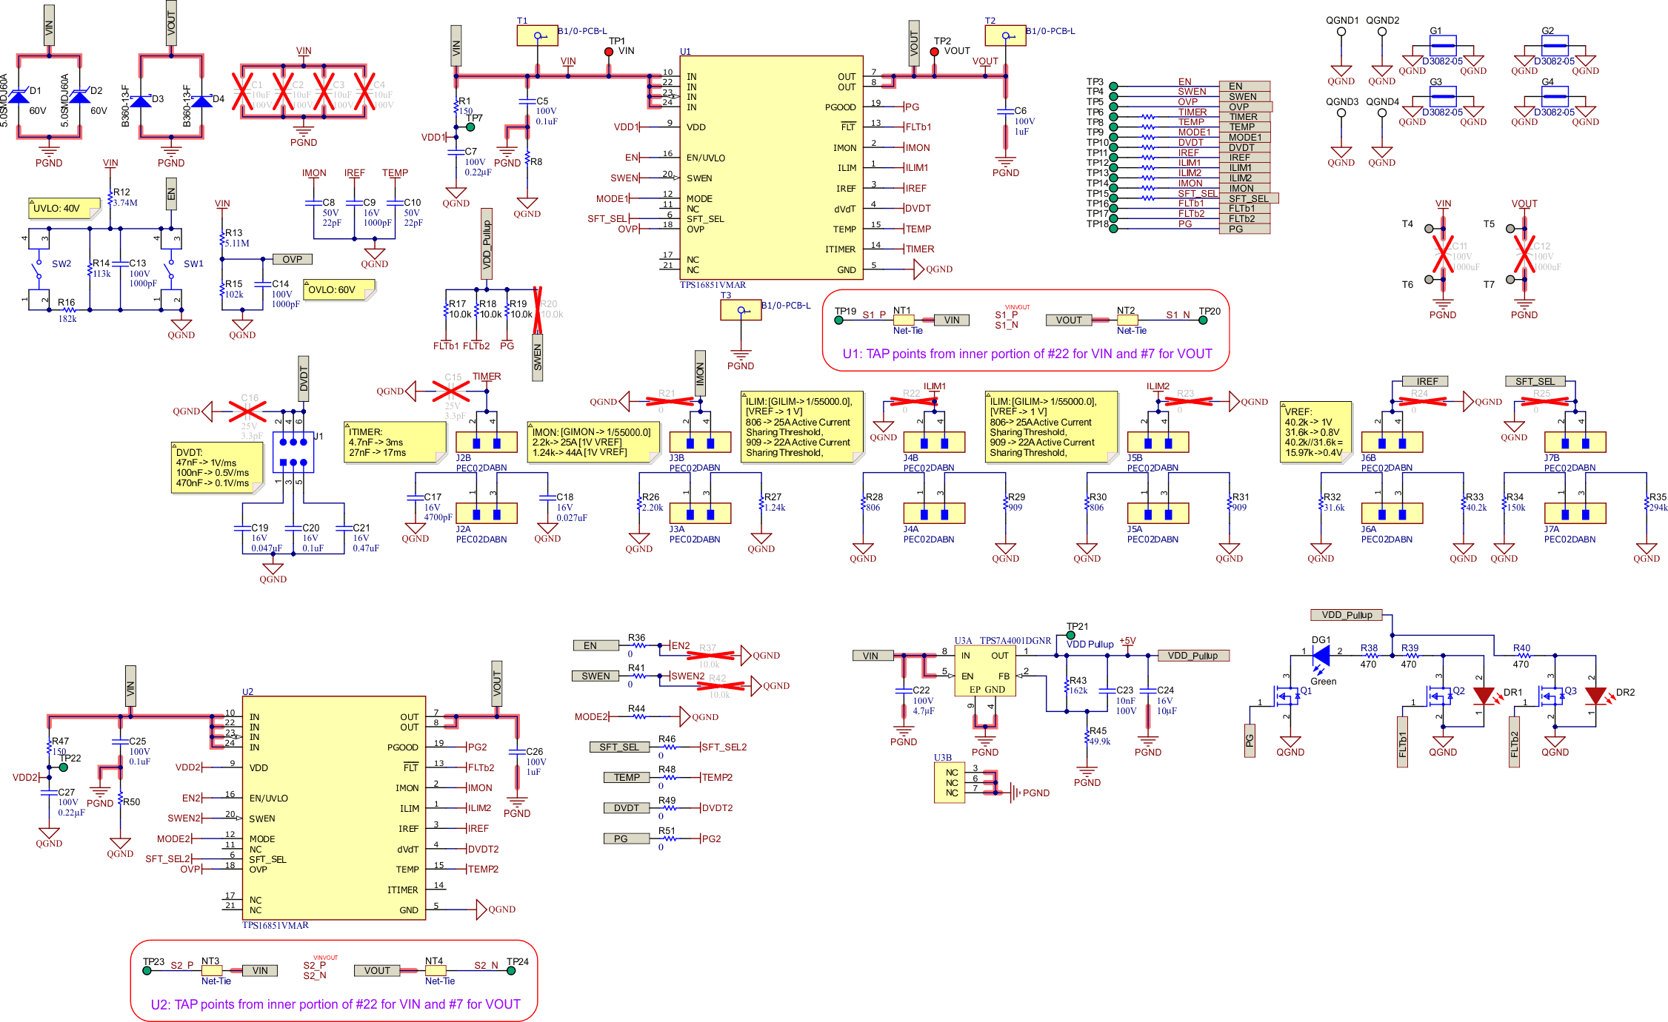Click the red VIN test point TP1
Screen dimensions: 1668x1022
(x=608, y=52)
